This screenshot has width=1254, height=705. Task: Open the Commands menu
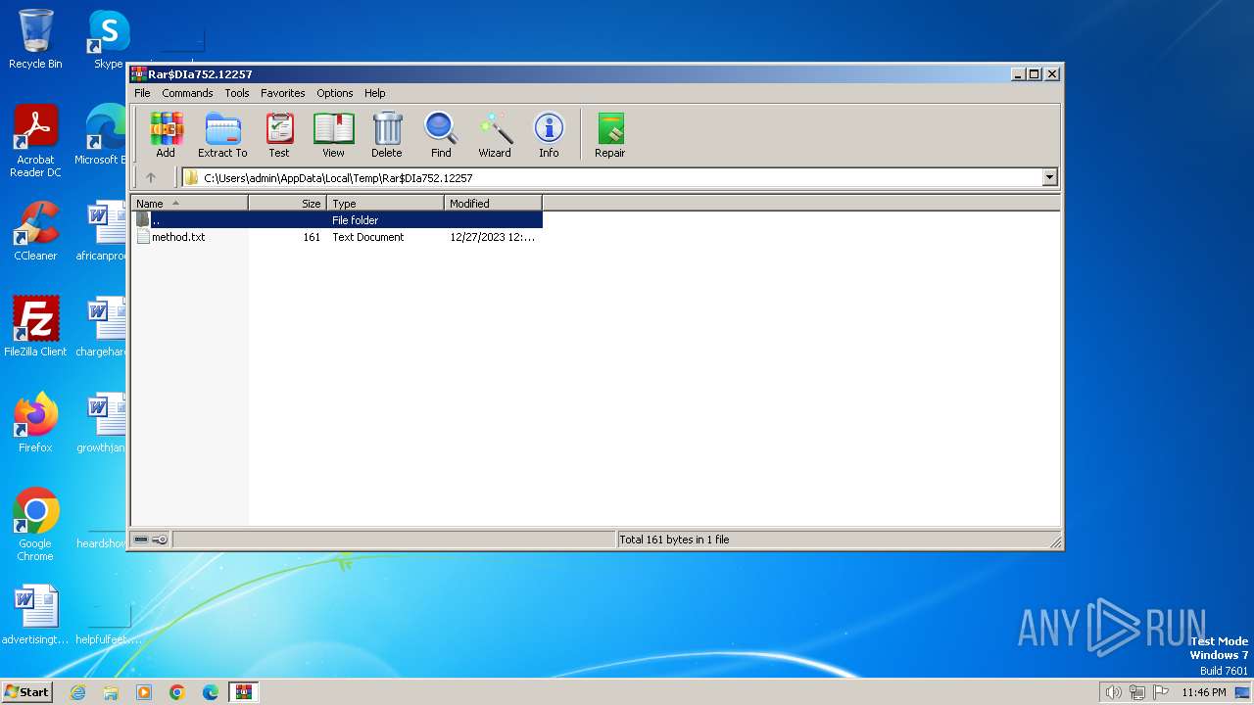click(x=187, y=93)
